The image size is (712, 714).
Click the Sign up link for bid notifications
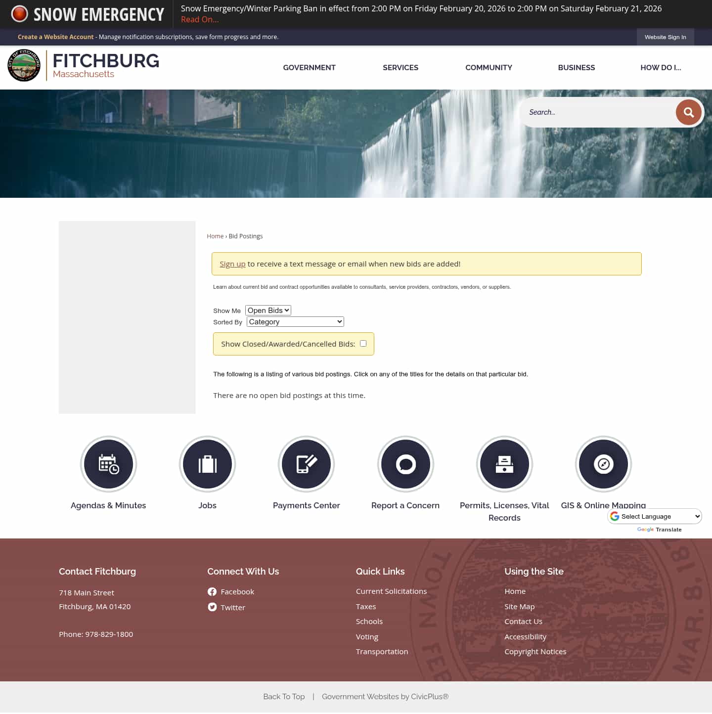click(232, 264)
